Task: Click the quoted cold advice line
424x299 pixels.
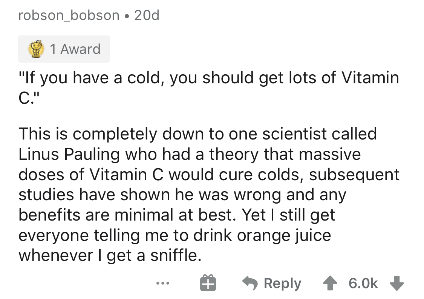Action: click(x=208, y=78)
